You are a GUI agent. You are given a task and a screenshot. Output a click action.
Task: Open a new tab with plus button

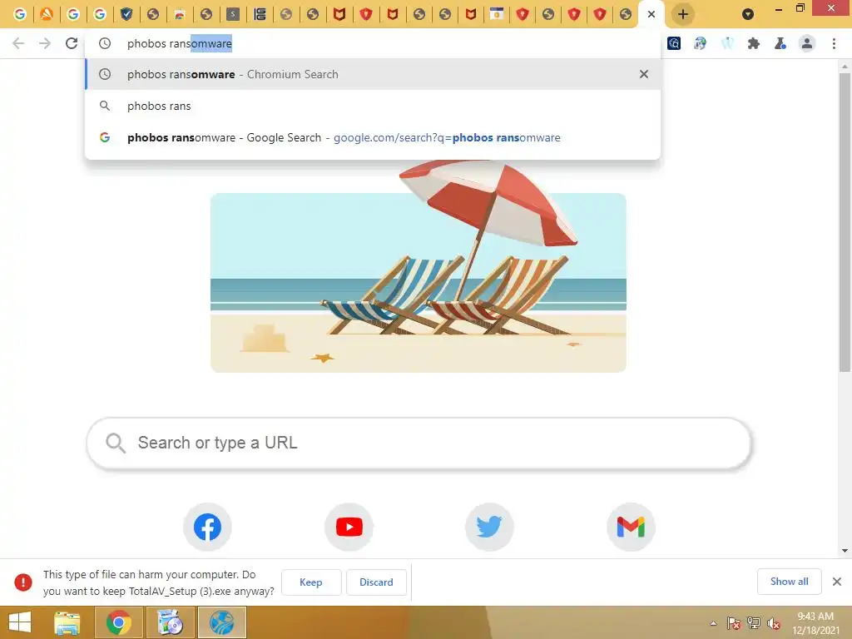click(x=683, y=14)
